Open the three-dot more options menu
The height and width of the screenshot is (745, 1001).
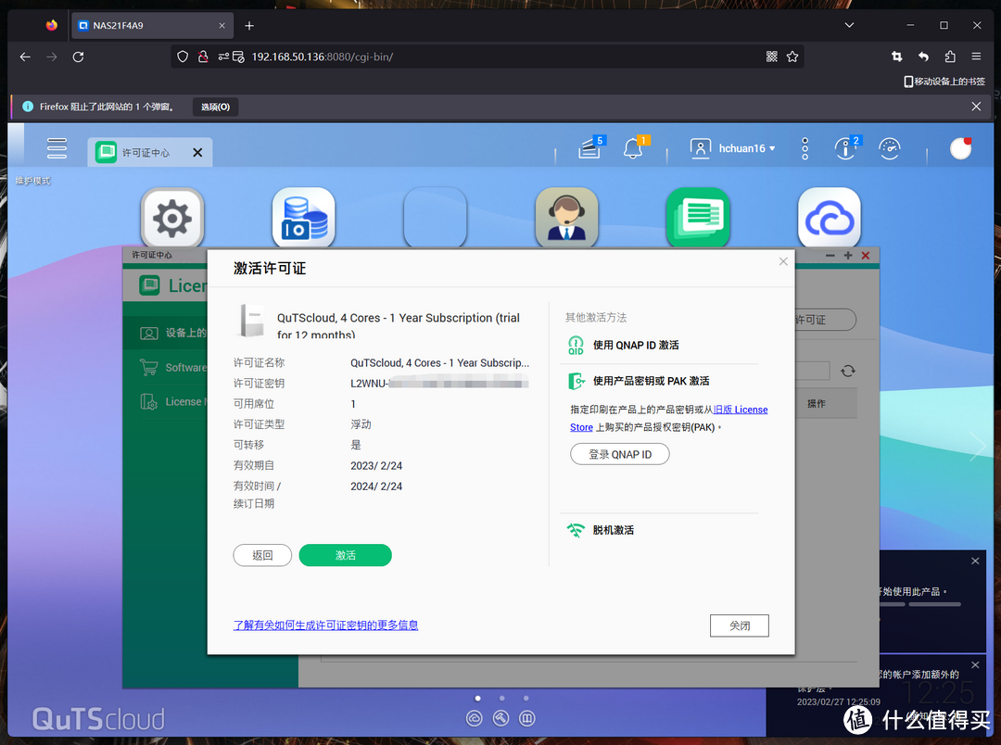805,148
